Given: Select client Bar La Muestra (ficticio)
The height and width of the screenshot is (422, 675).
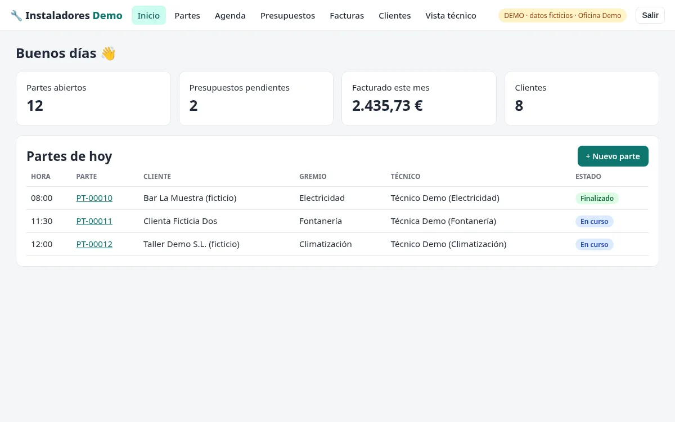Looking at the screenshot, I should coord(190,198).
